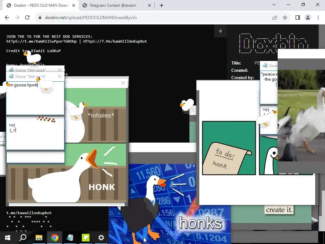Image resolution: width=325 pixels, height=244 pixels.
Task: Click the 'Created by:' label
Action: click(243, 78)
